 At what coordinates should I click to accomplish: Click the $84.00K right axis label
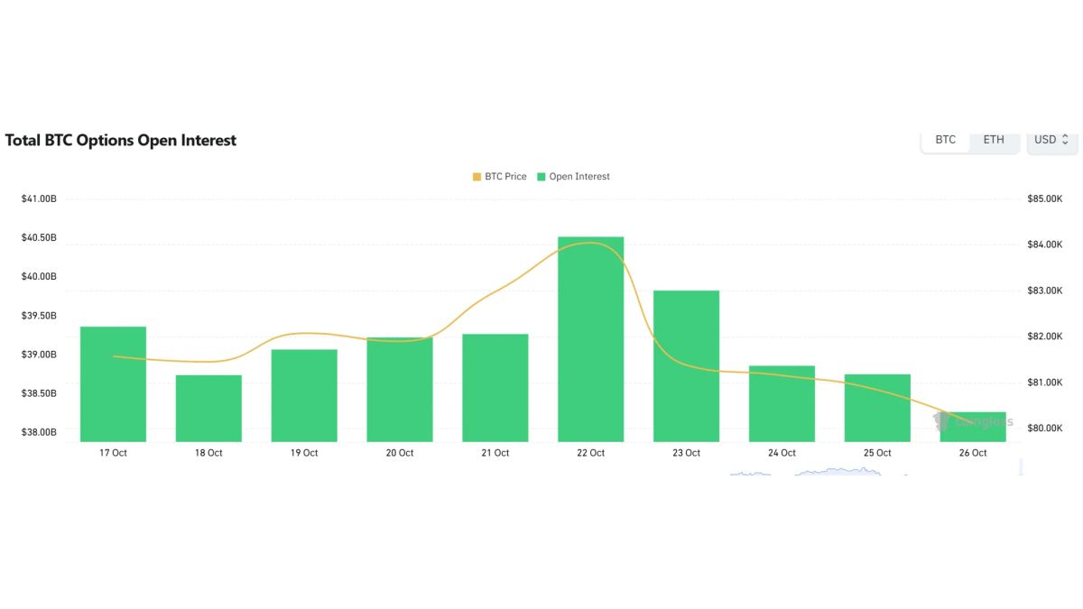coord(1045,245)
